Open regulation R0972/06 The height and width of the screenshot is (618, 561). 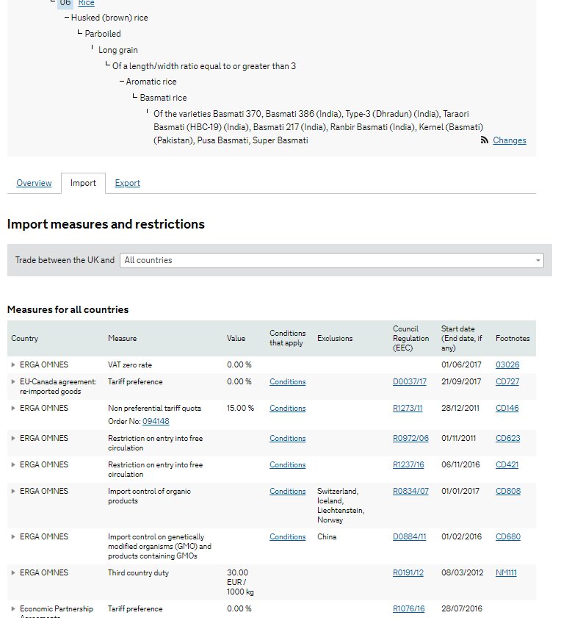coord(410,438)
